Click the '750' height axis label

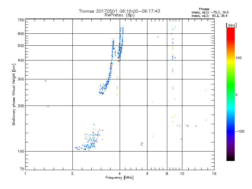21,20
